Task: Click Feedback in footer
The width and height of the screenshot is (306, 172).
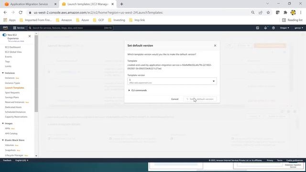Action: (7, 161)
